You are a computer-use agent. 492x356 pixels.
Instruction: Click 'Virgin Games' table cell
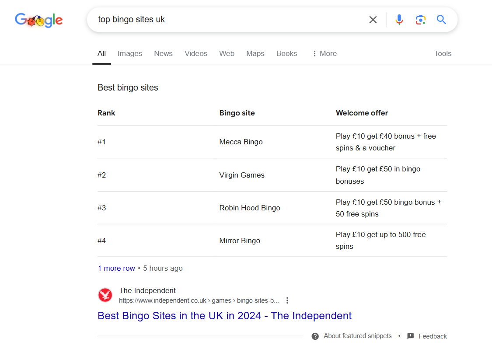241,175
